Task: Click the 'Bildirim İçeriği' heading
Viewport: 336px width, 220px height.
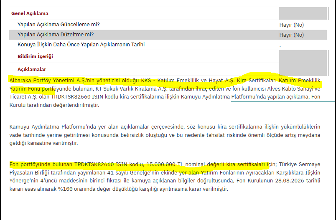Action: 35,56
